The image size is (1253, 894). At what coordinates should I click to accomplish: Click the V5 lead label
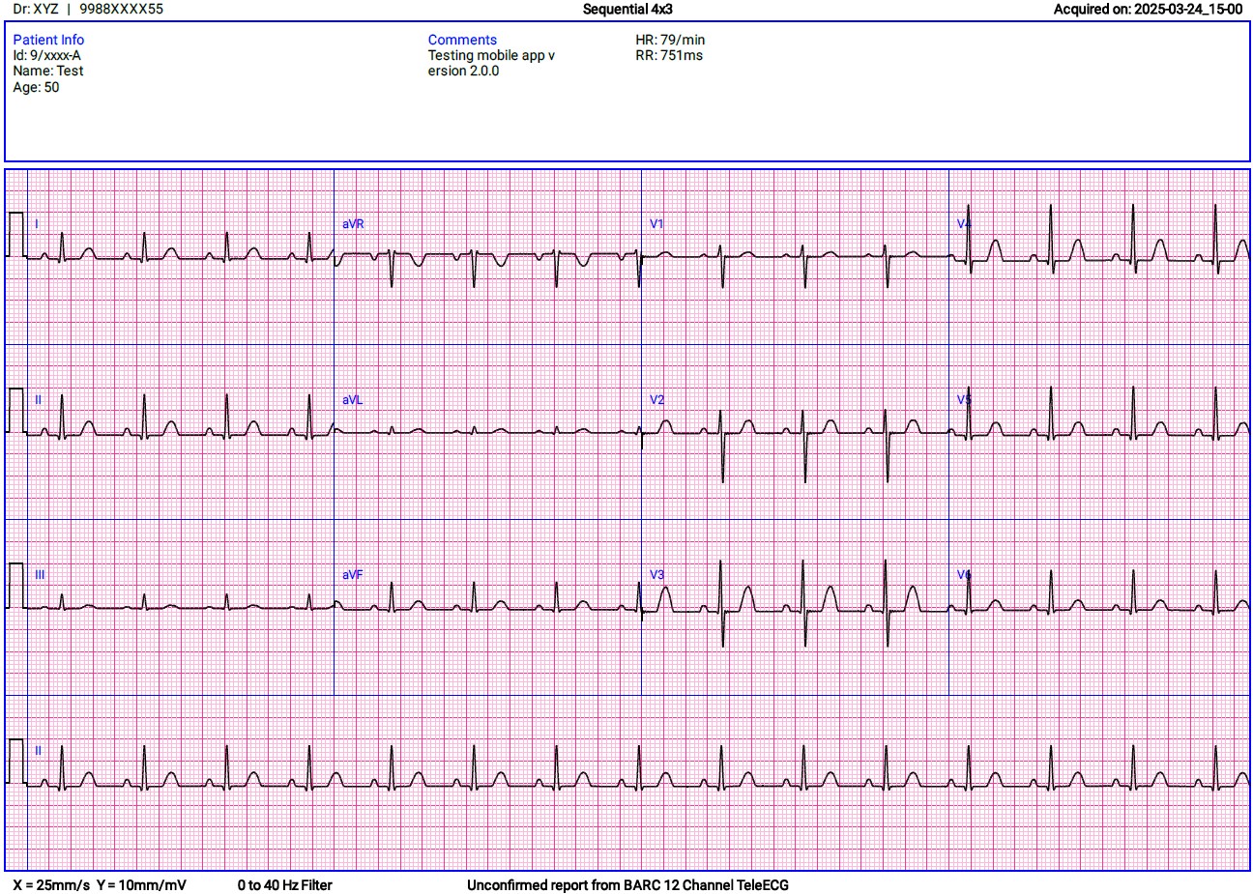(x=964, y=399)
